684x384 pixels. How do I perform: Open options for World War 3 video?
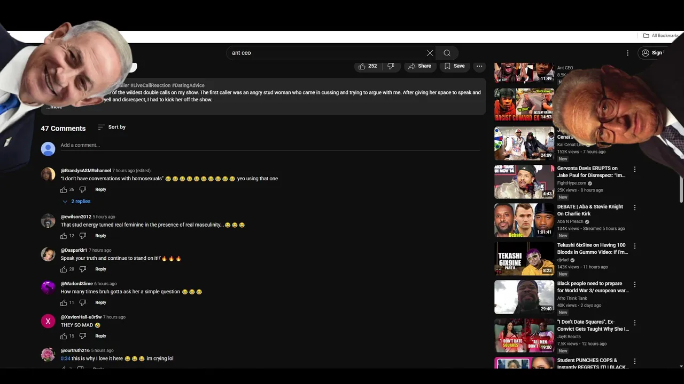(x=635, y=284)
